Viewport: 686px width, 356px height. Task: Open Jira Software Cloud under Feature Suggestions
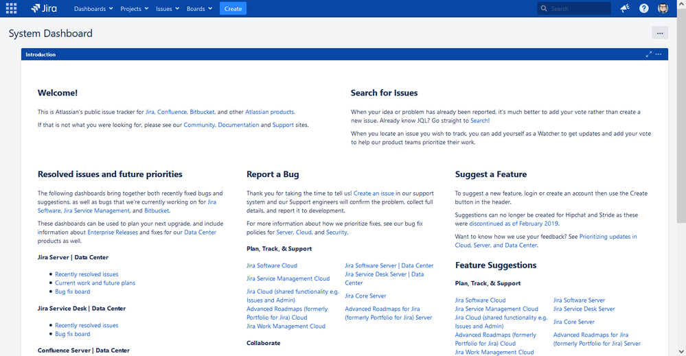click(480, 300)
